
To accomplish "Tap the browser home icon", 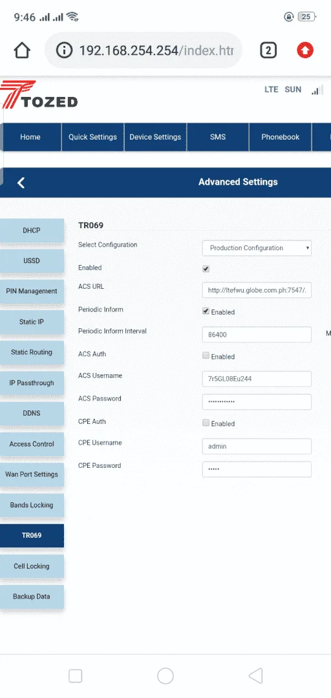I will coord(22,50).
